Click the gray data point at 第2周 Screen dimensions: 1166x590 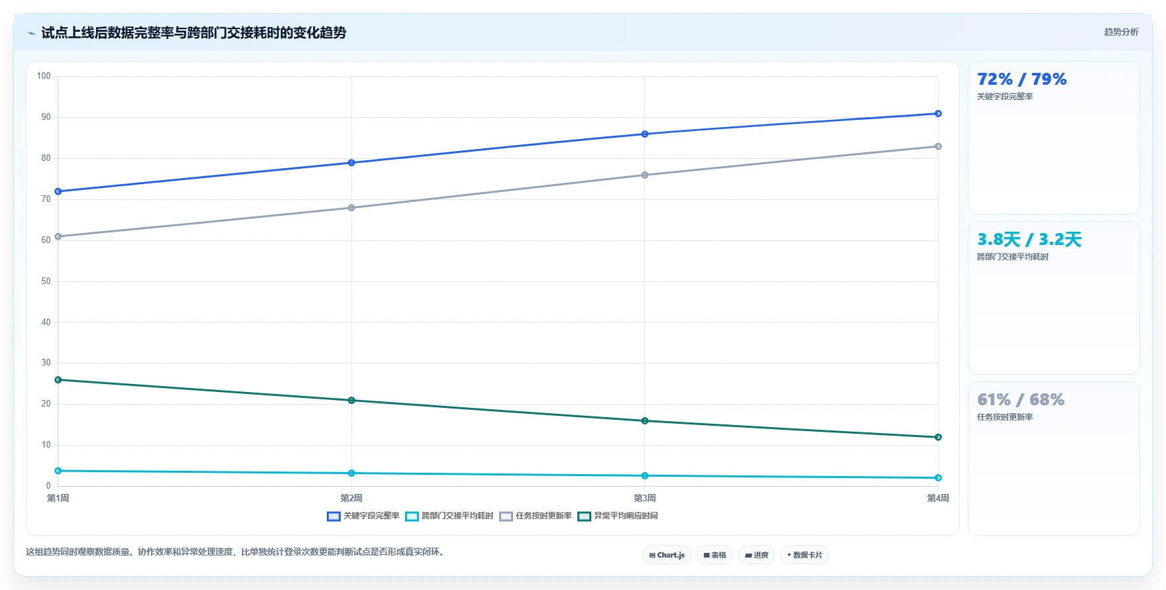tap(351, 208)
